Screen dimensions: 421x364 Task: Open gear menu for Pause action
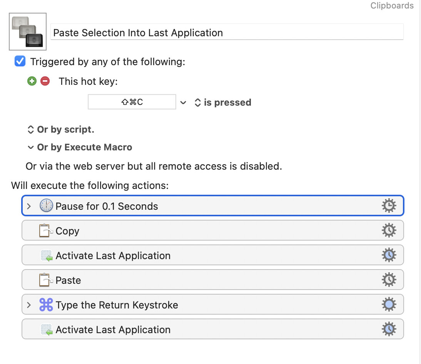coord(389,206)
